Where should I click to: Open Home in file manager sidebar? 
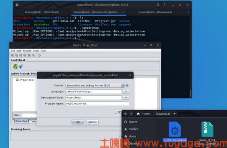pyautogui.click(x=130, y=136)
